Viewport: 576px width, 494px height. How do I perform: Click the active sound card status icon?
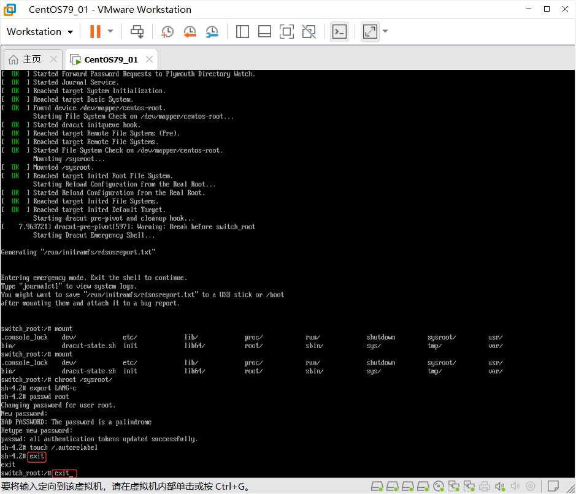pyautogui.click(x=500, y=486)
